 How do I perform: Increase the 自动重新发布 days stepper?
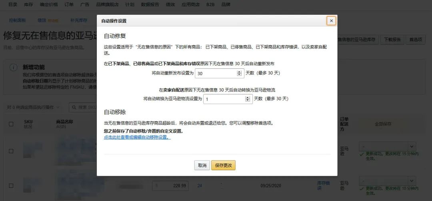239,72
